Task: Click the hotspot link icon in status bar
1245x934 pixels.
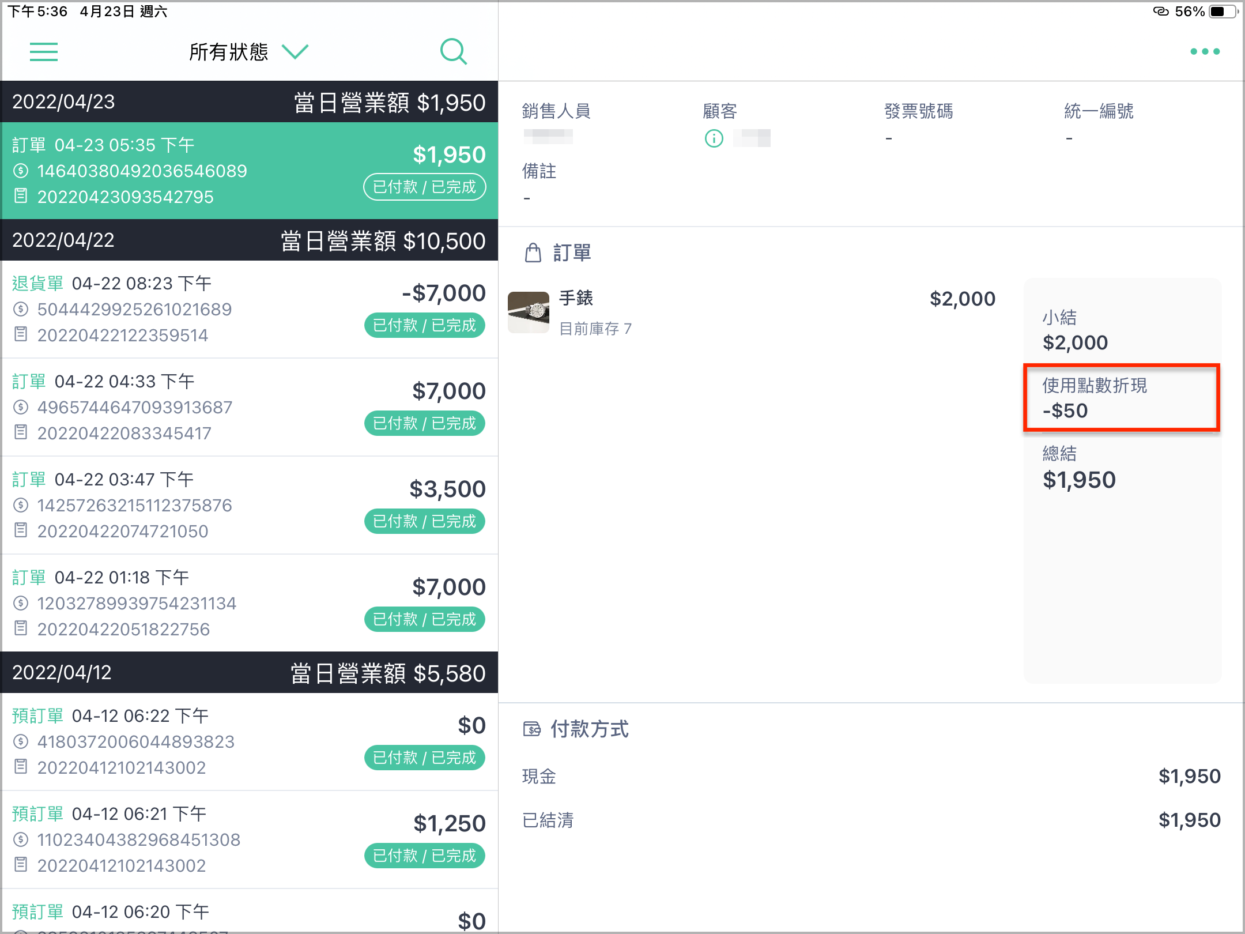Action: click(x=1161, y=12)
